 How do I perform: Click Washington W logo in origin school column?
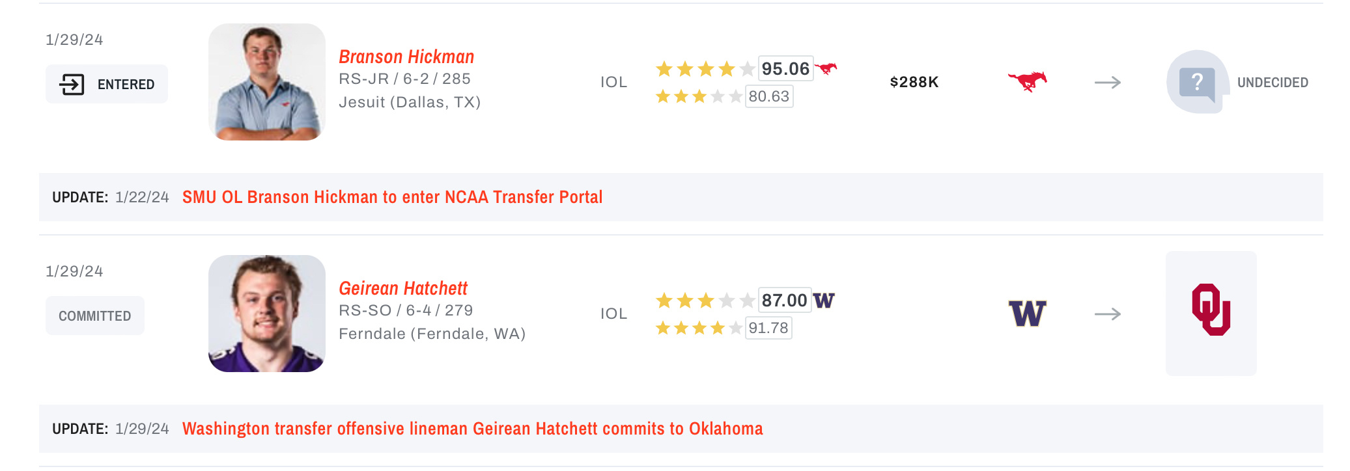(1027, 314)
